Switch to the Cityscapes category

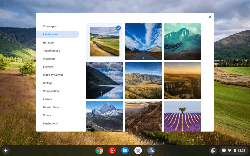(x=50, y=26)
